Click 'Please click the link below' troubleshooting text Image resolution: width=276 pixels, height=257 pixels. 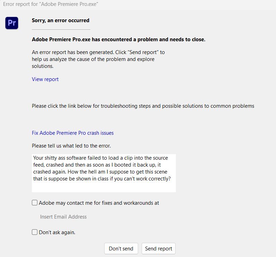[x=143, y=106]
